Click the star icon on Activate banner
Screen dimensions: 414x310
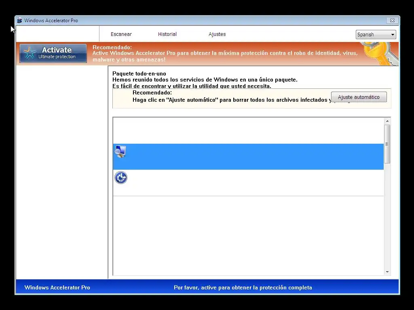coord(30,52)
